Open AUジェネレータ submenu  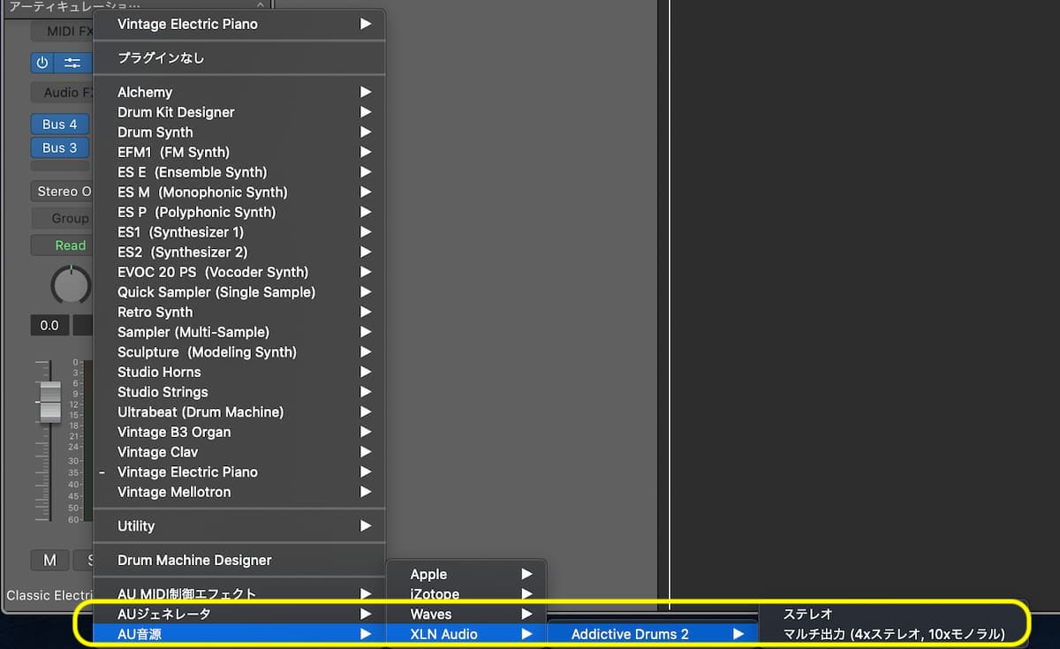tap(240, 614)
